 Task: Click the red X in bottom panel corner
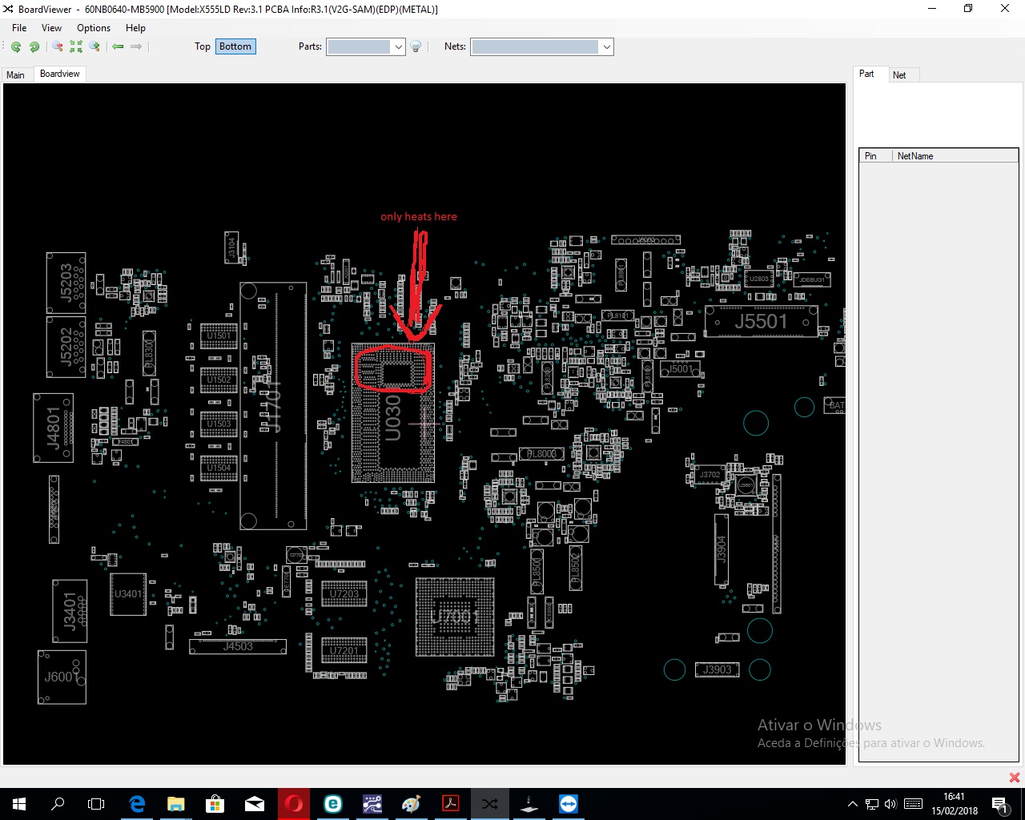[x=1014, y=778]
